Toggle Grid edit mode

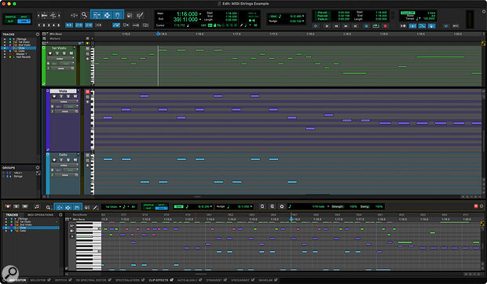[x=24, y=21]
